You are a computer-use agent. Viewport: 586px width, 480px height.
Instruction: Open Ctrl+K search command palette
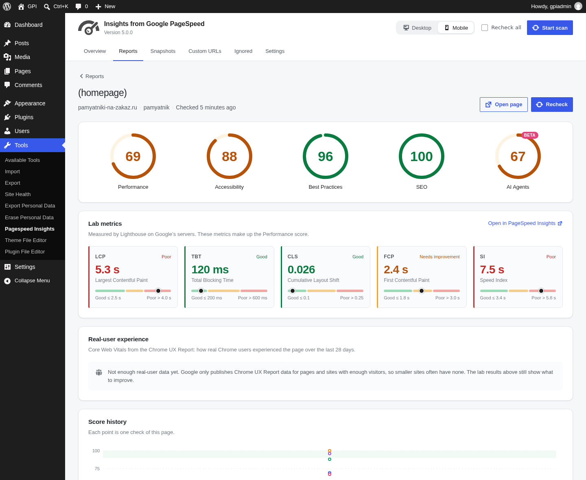click(x=56, y=7)
